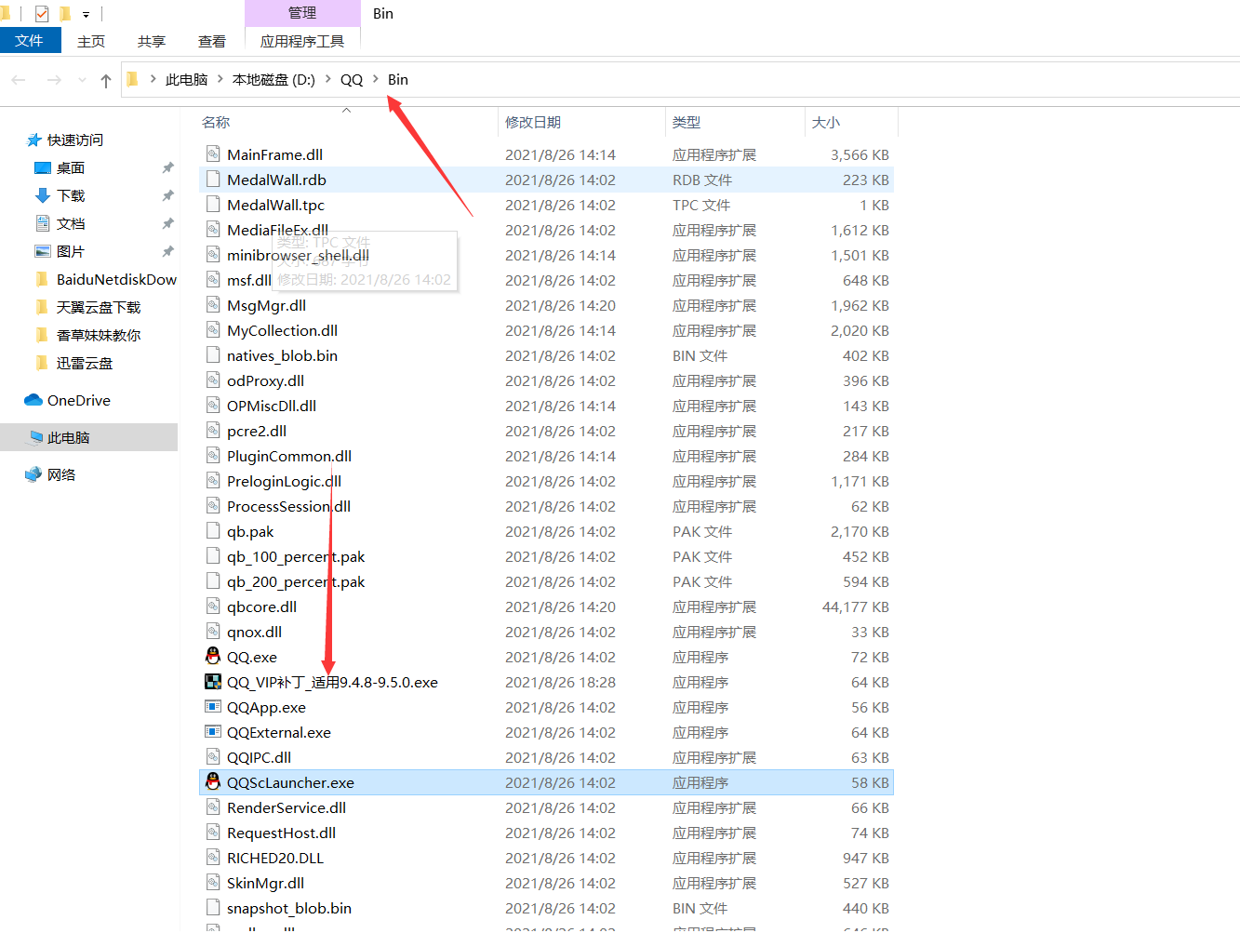Select the RenderService.dll file name
The image size is (1240, 933).
pyautogui.click(x=287, y=807)
